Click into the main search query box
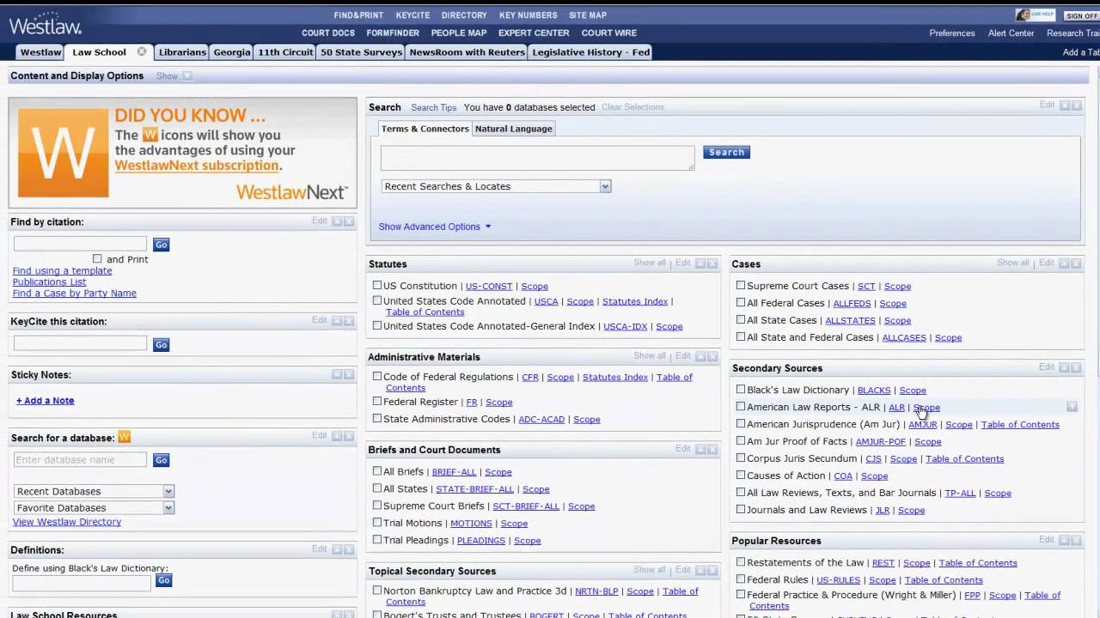This screenshot has width=1100, height=618. click(x=537, y=157)
